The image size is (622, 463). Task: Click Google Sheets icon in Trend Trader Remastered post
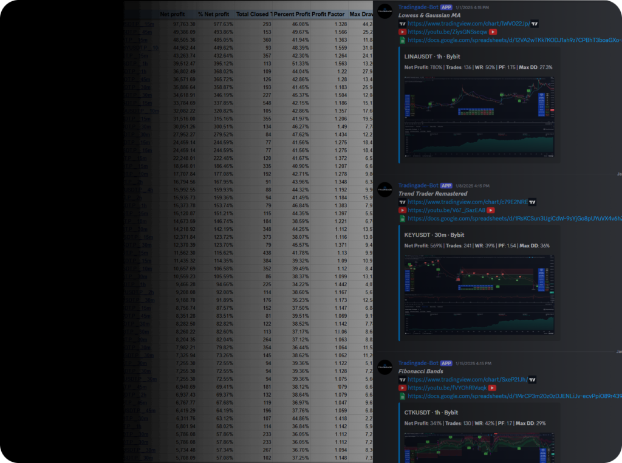pyautogui.click(x=402, y=219)
